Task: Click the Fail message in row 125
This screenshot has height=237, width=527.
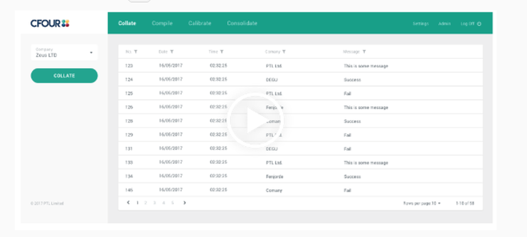Action: pos(347,94)
